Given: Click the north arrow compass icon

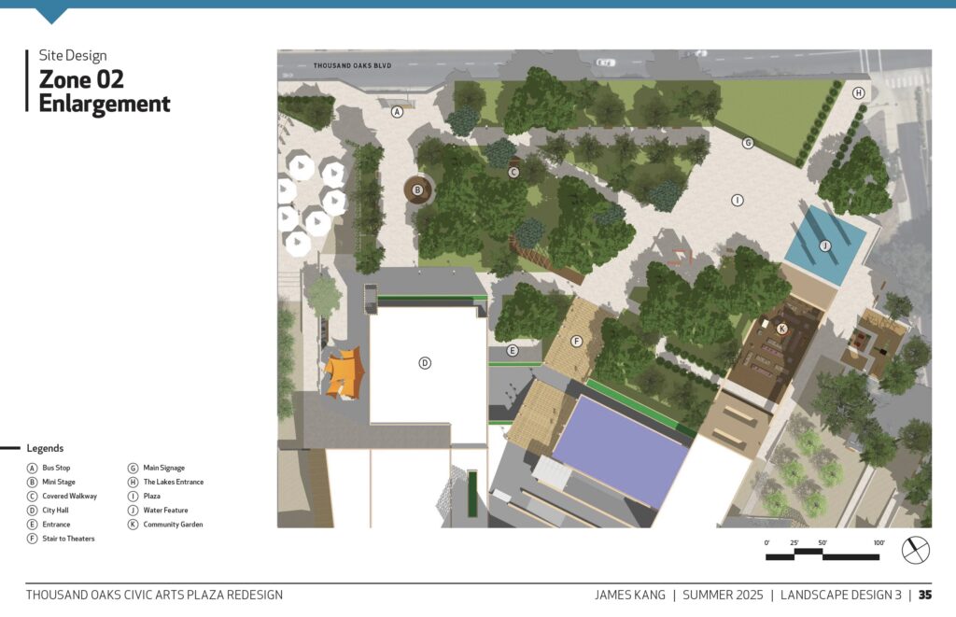Looking at the screenshot, I should (915, 551).
